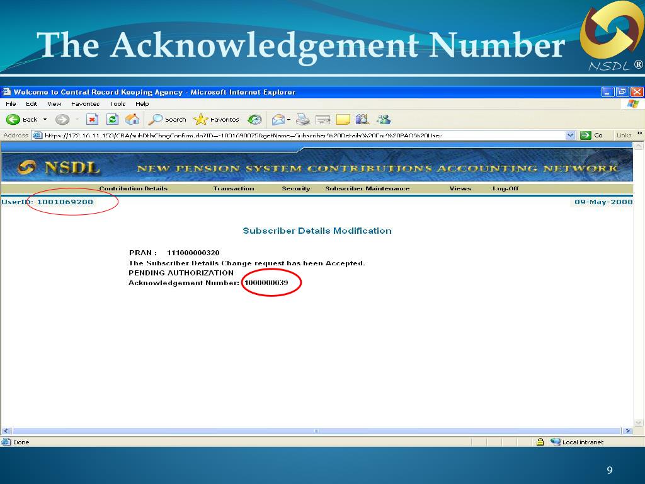645x484 pixels.
Task: Click the Internet Explorer title bar icon
Action: (6, 91)
